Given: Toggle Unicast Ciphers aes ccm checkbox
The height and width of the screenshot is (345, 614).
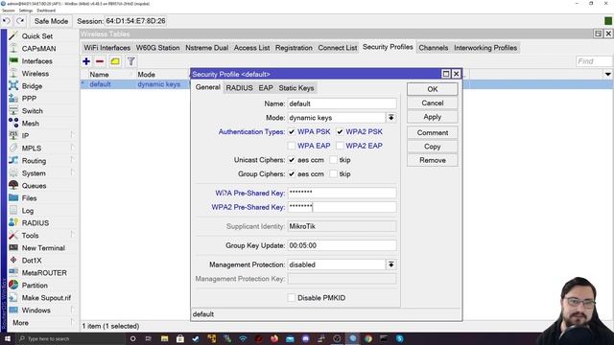Looking at the screenshot, I should pyautogui.click(x=292, y=160).
